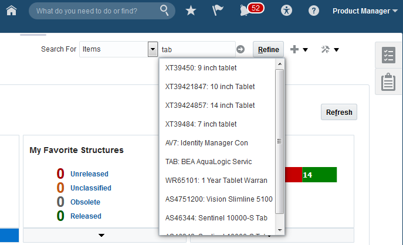Image resolution: width=403 pixels, height=245 pixels.
Task: Expand the arrow below My Favorite Structures
Action: [x=101, y=235]
